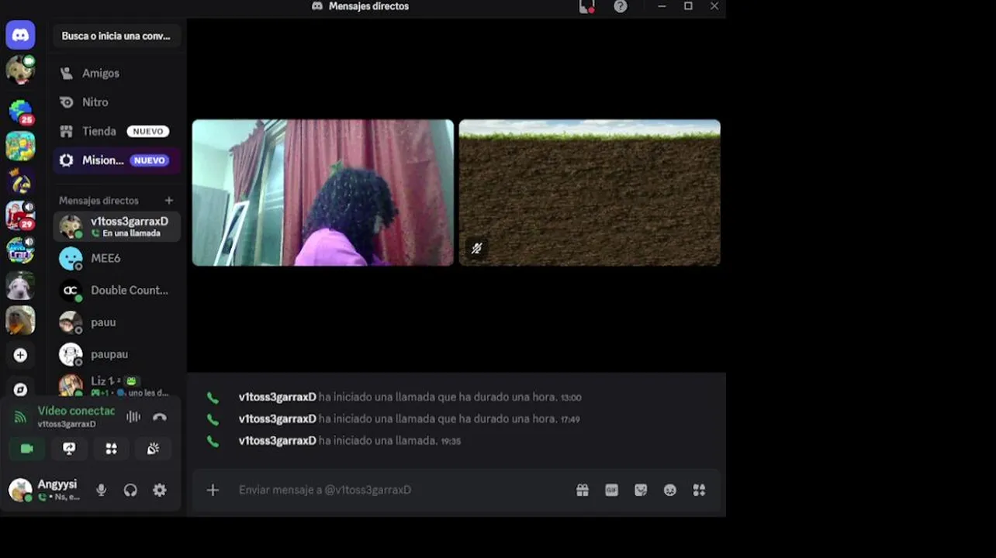Select the muted dirt-and-grass video tile
This screenshot has height=558, width=996.
[x=590, y=193]
